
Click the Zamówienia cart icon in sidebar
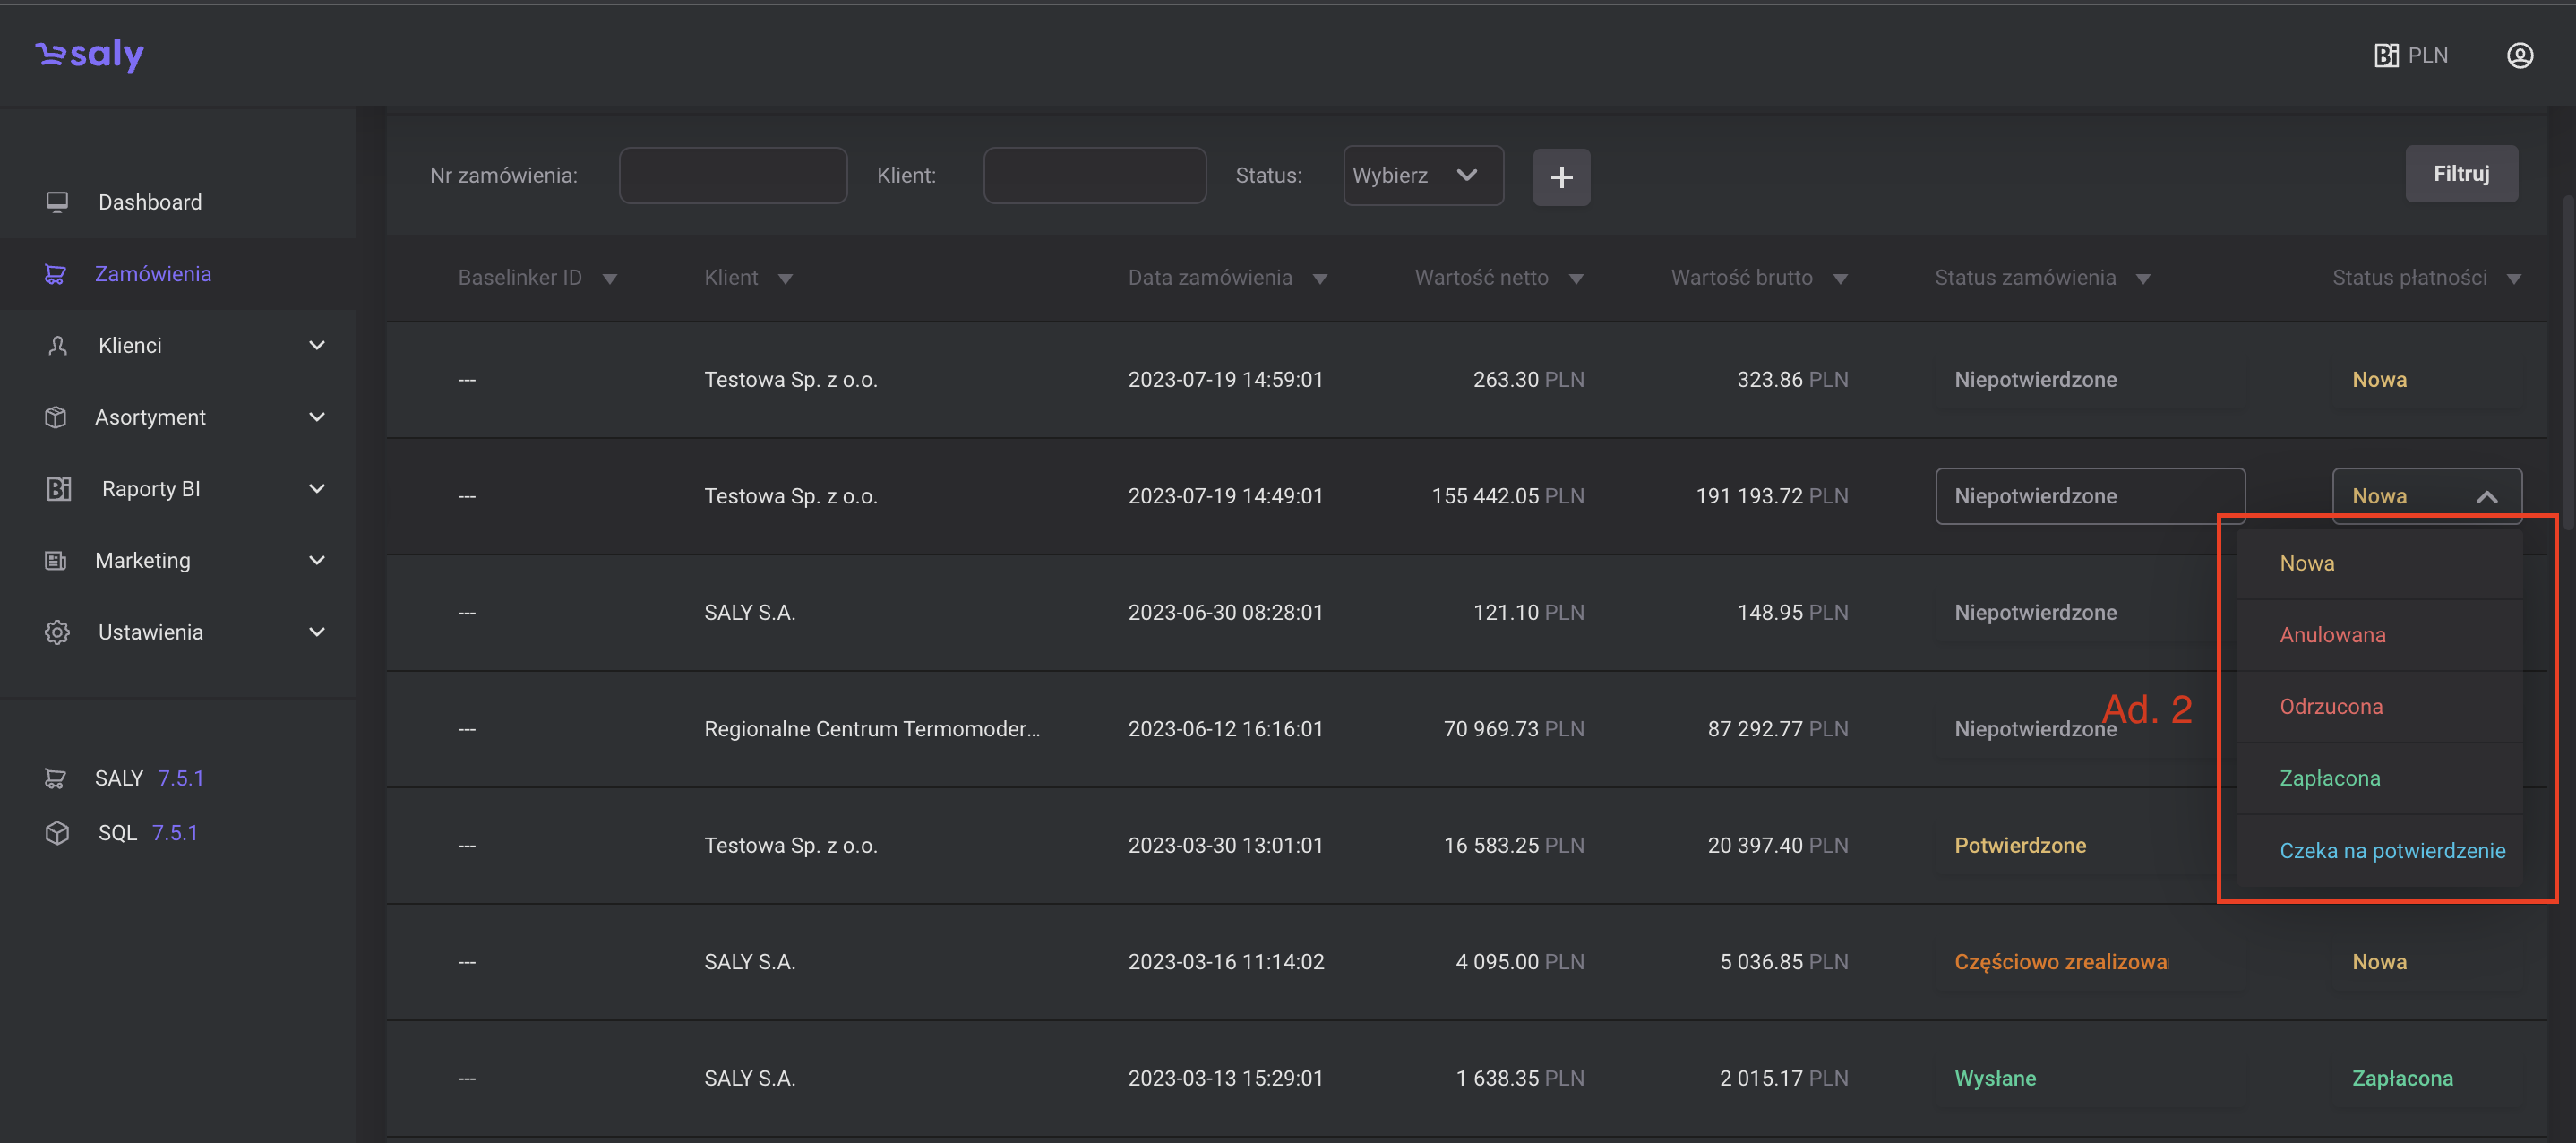click(x=55, y=274)
